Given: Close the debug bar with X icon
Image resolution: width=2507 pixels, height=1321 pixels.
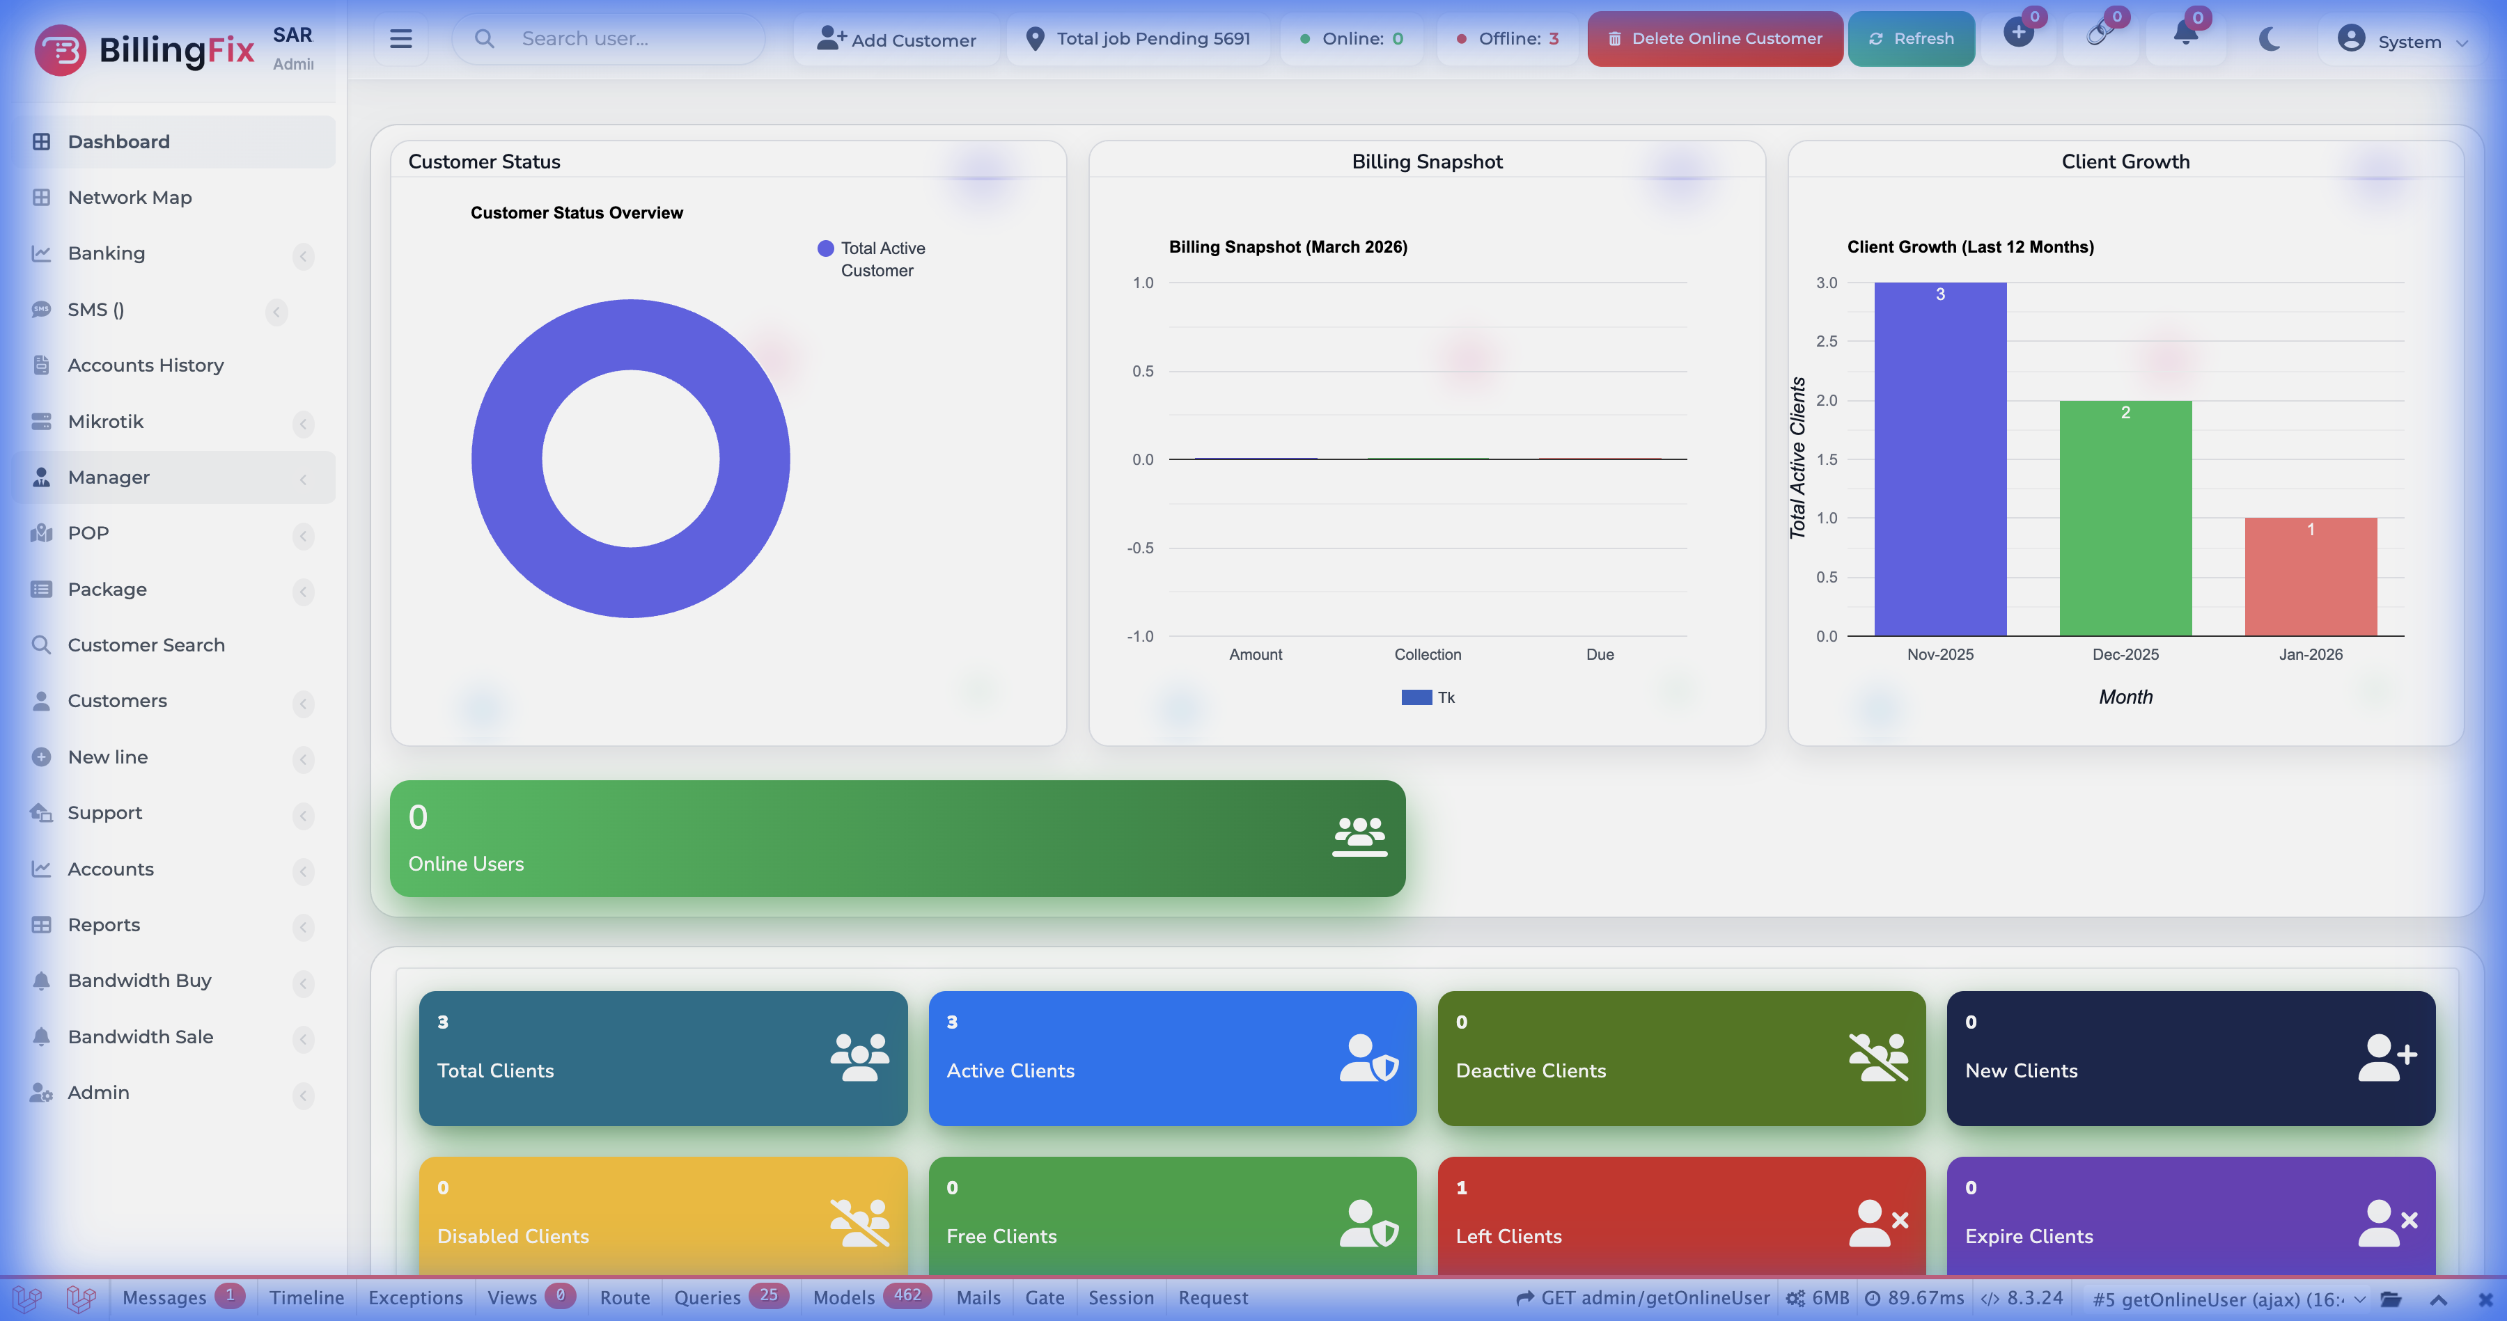Looking at the screenshot, I should pos(2485,1299).
